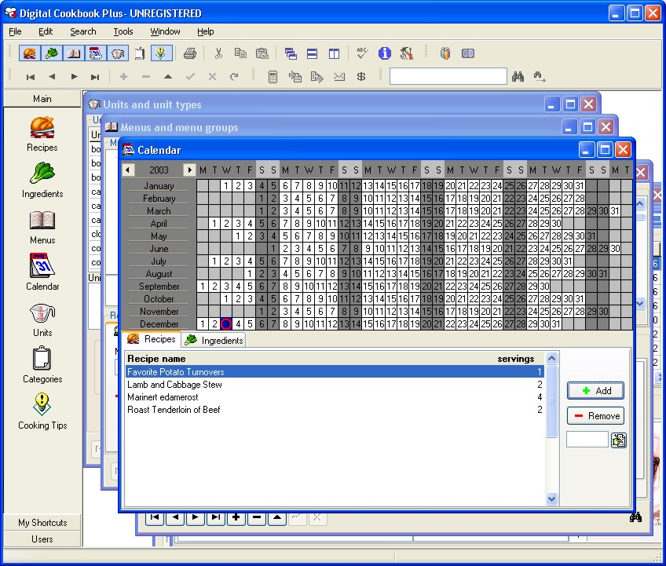Open Categories from the toolbar clipboard icon
This screenshot has width=666, height=566.
(x=139, y=53)
